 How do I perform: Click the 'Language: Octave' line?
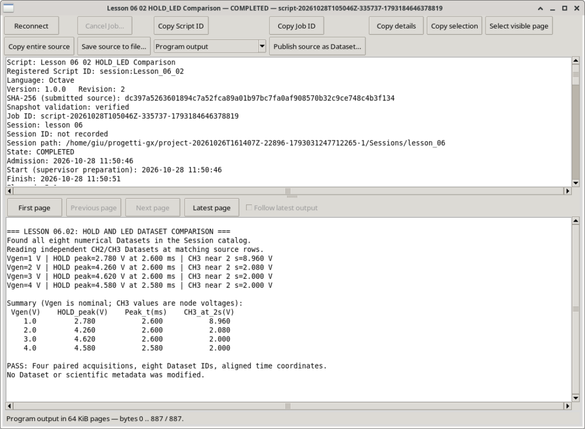[41, 80]
